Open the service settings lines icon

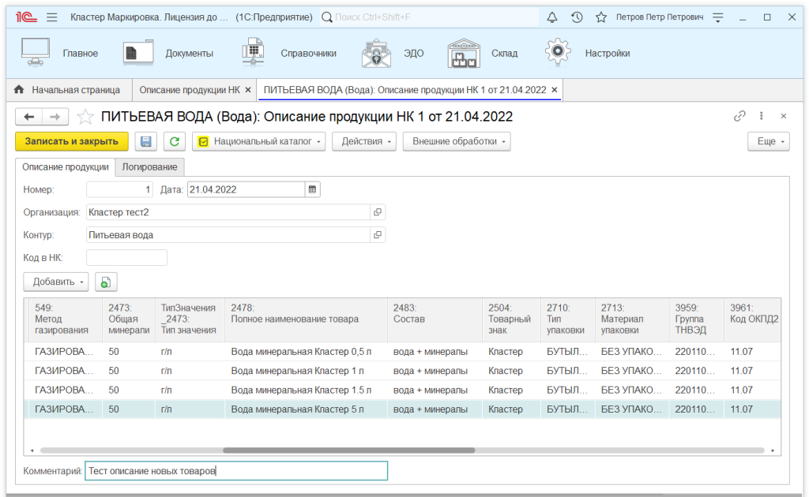(717, 17)
